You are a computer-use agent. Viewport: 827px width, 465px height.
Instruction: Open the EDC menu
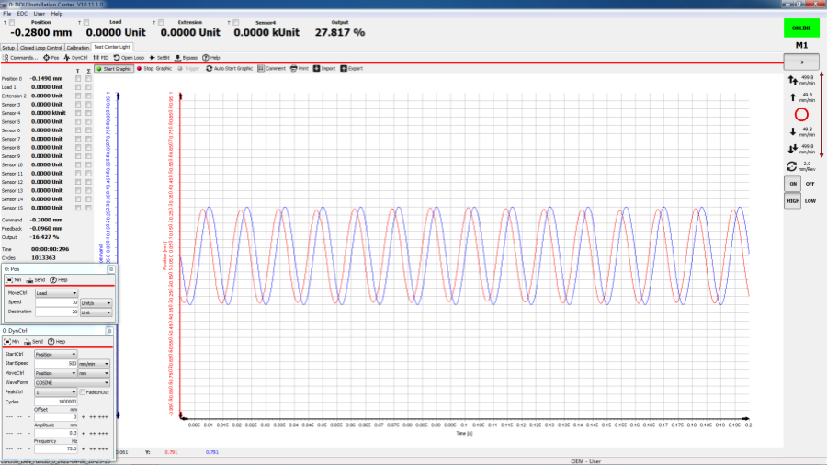(x=22, y=14)
